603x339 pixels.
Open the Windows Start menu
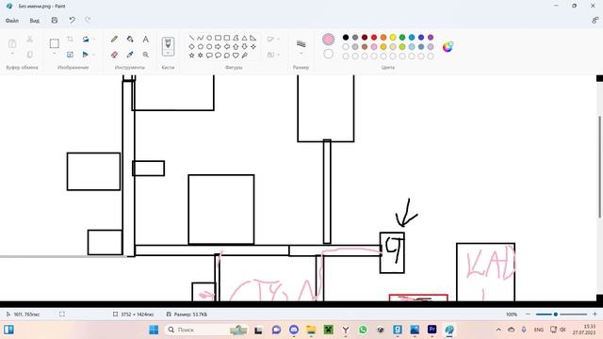(x=154, y=330)
